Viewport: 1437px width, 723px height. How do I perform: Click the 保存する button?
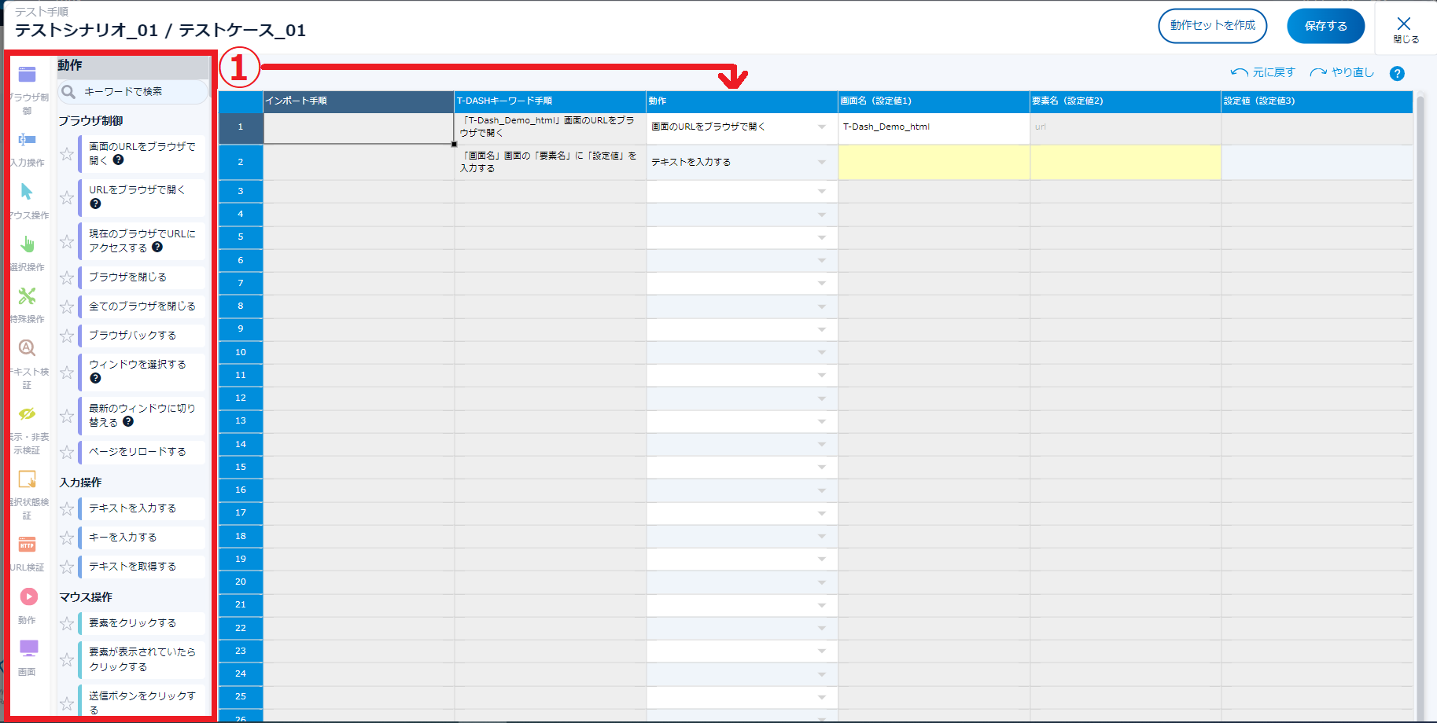point(1325,26)
